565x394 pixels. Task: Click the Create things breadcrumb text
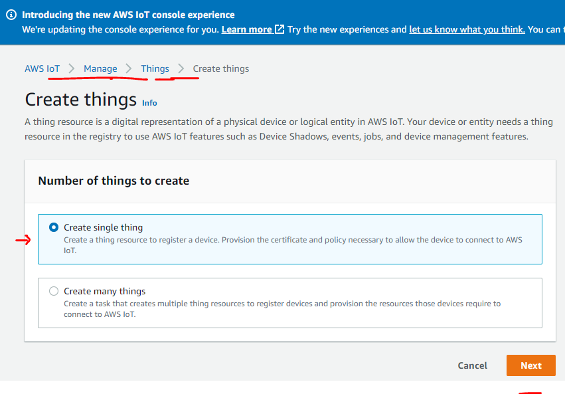(x=221, y=68)
